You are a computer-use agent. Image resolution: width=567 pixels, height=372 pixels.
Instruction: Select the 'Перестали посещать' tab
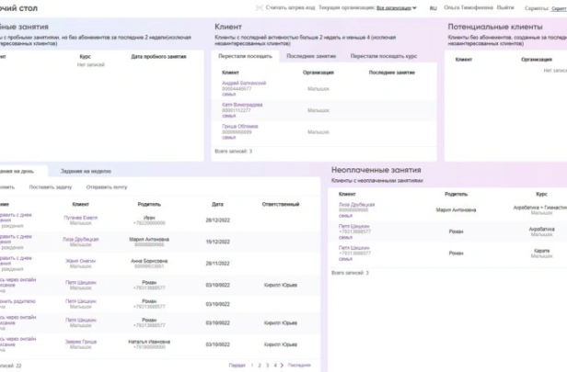[245, 56]
